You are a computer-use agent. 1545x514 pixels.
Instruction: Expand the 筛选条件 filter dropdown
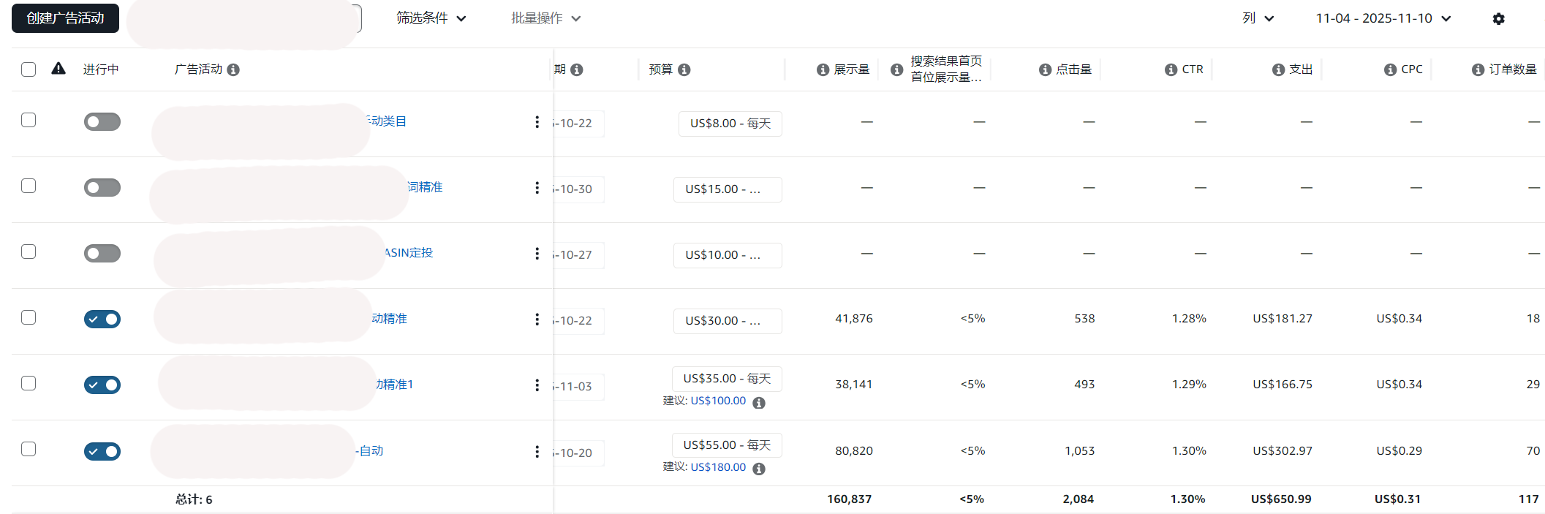point(431,18)
